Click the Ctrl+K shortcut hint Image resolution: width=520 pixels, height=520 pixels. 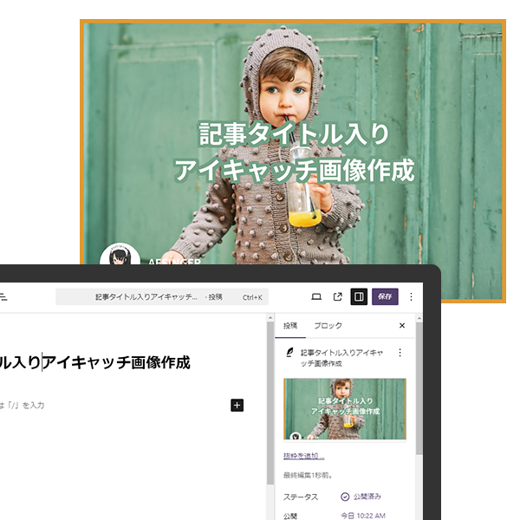tap(252, 297)
